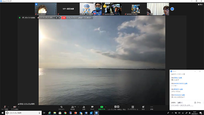This screenshot has height=115, width=204.
Task: Open the More (詳細) options icon
Action: coord(152,107)
